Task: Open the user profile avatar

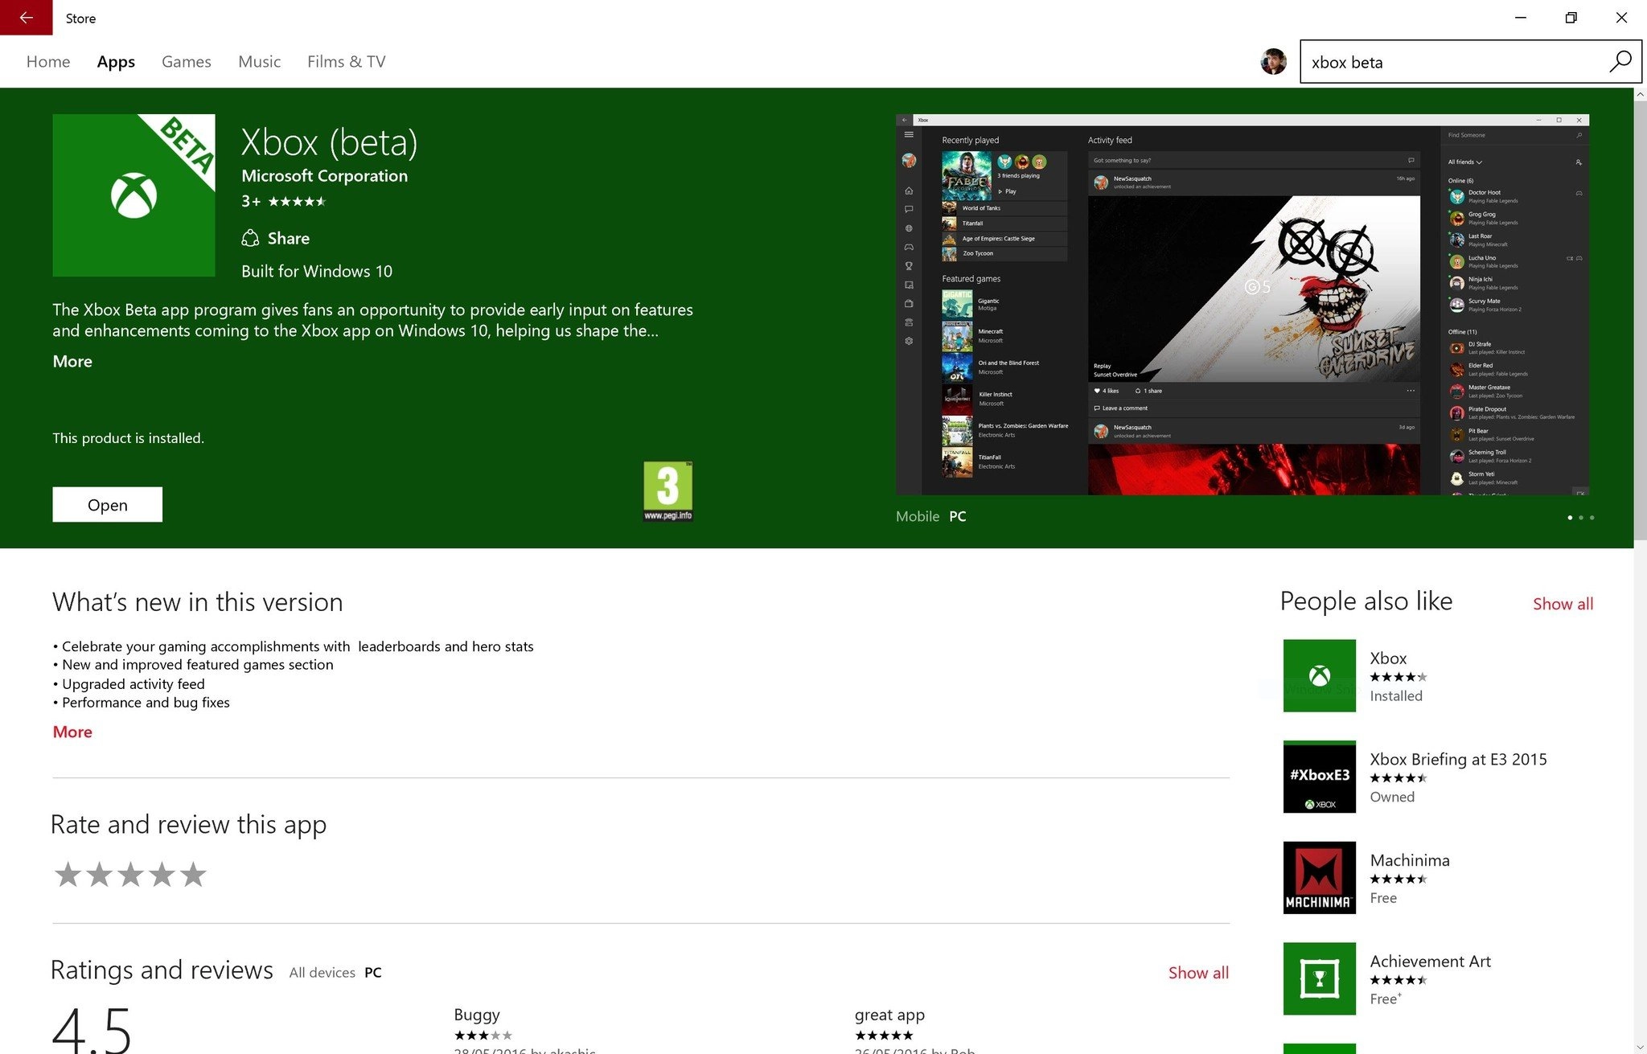Action: [1273, 62]
